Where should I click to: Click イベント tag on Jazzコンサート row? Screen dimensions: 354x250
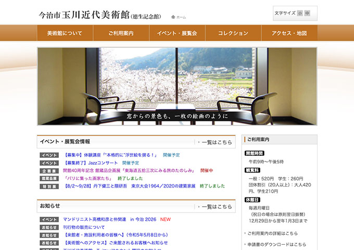point(49,163)
